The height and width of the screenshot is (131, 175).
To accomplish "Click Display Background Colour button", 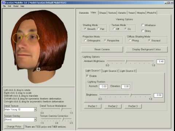I will point(147,49).
